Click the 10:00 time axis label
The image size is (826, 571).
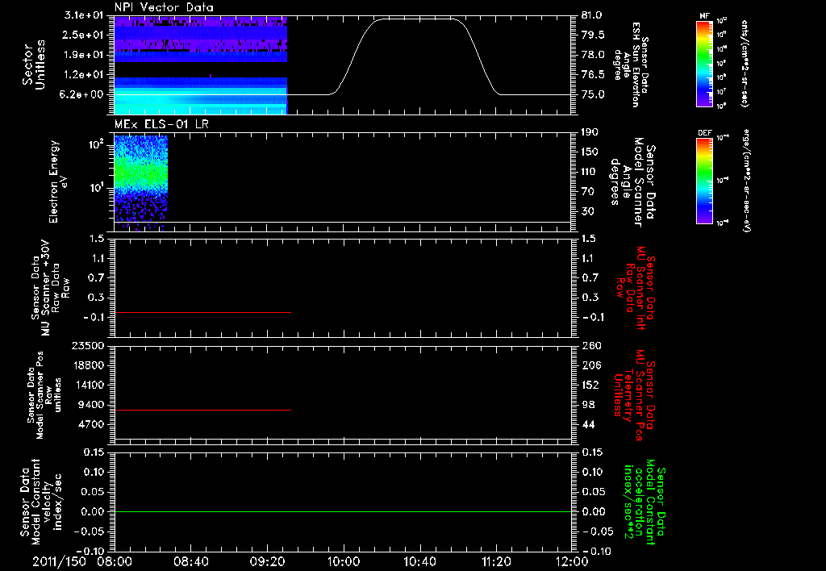point(343,561)
